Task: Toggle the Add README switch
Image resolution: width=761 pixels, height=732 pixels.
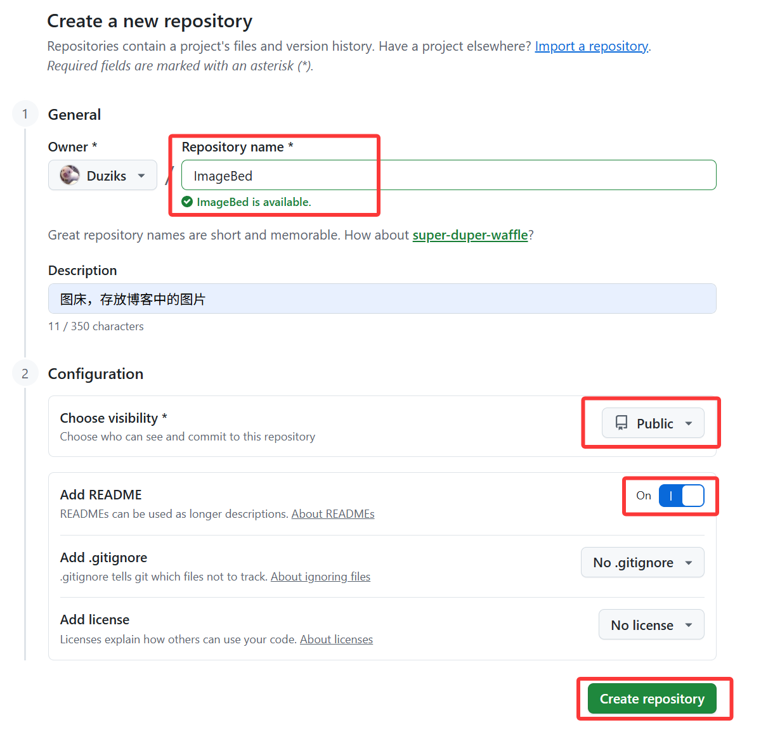Action: pos(681,496)
